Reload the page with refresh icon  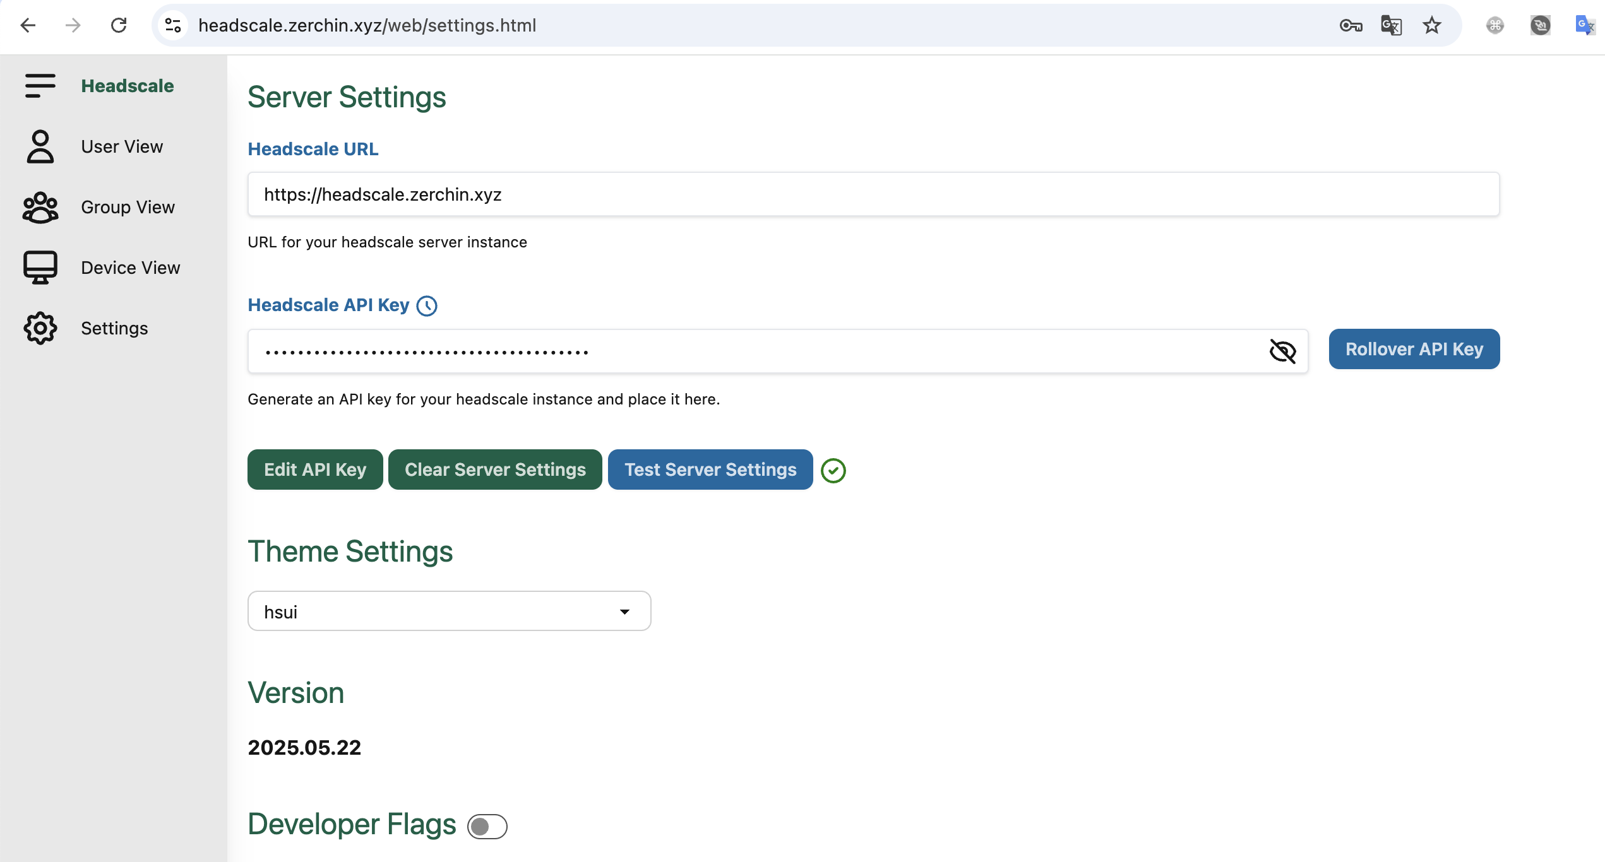point(119,25)
